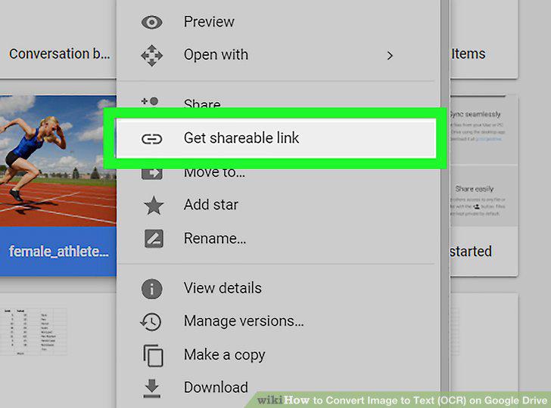Screen dimensions: 551x408
Task: Click the Open with arrows icon
Action: coord(151,55)
